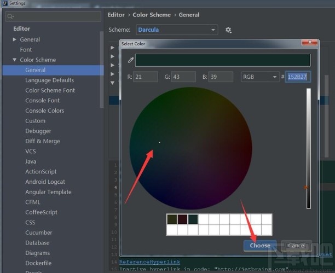Click the search magnifier icon in Settings
Image resolution: width=335 pixels, height=273 pixels.
tap(11, 16)
